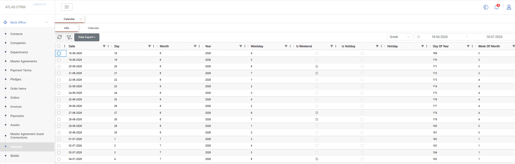This screenshot has height=164, width=515.
Task: Click the start date field 18-06-2026
Action: (439, 37)
